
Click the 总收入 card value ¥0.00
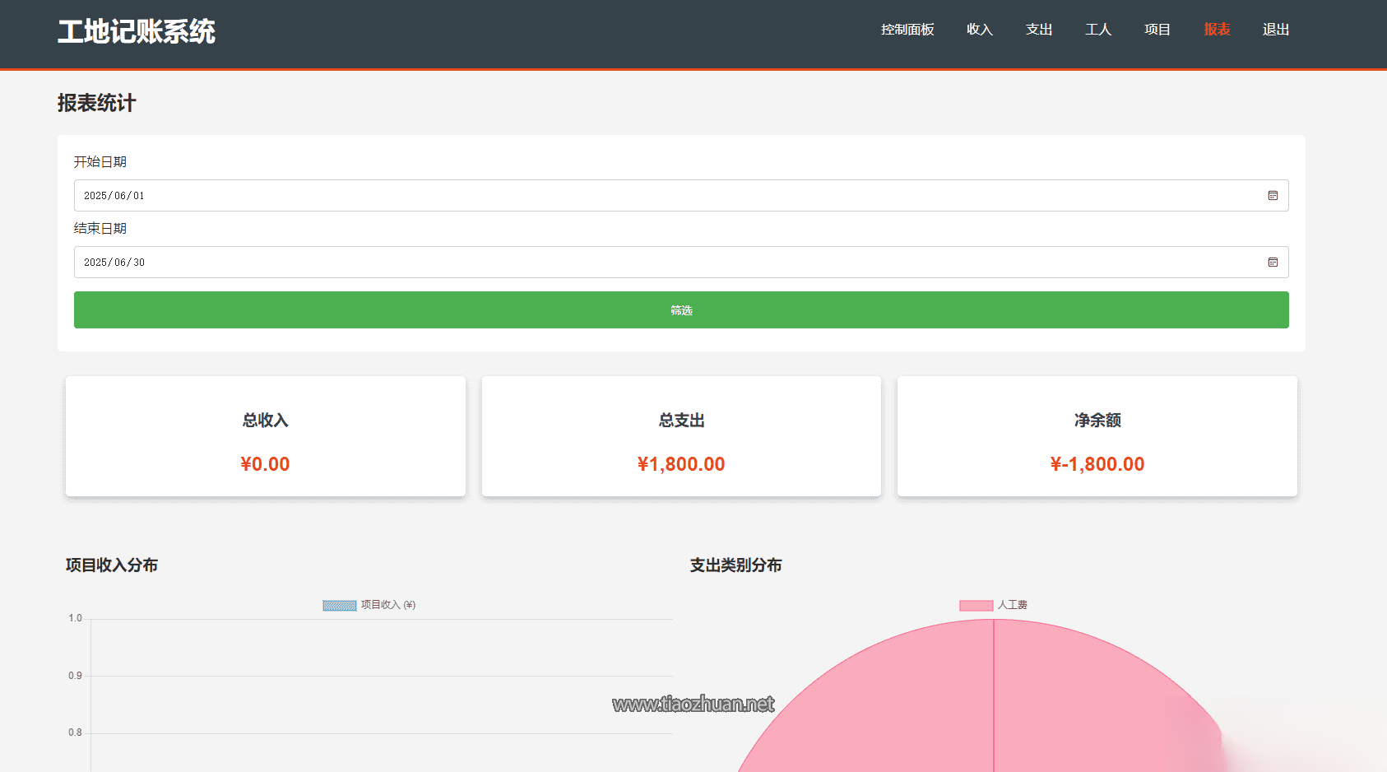pos(265,464)
